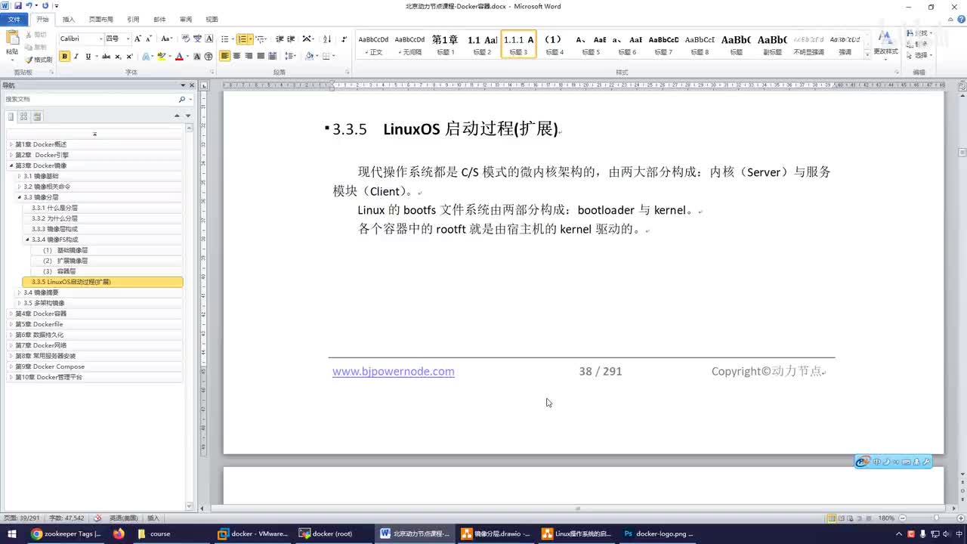Image resolution: width=967 pixels, height=544 pixels.
Task: Click the multilevel list icon
Action: pos(261,39)
